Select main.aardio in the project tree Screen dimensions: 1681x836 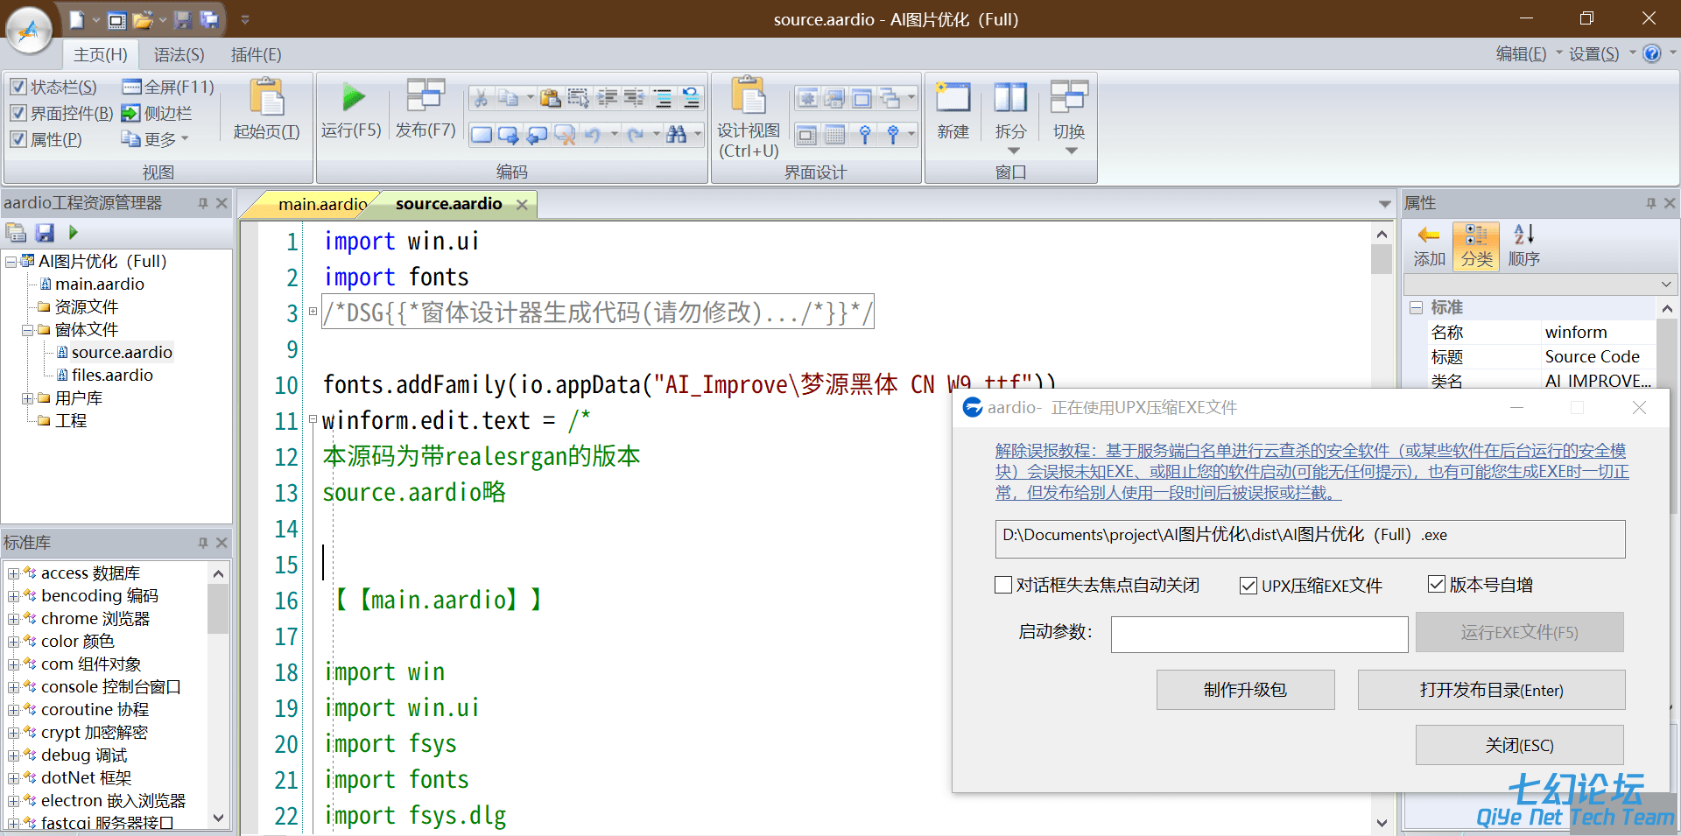[x=99, y=285]
